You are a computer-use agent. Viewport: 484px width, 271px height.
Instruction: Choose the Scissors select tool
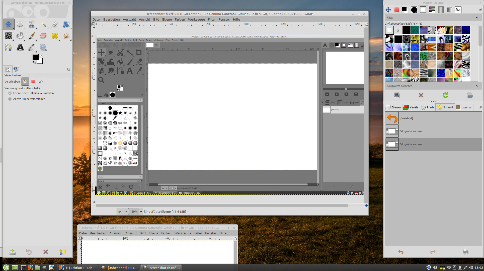[32, 24]
